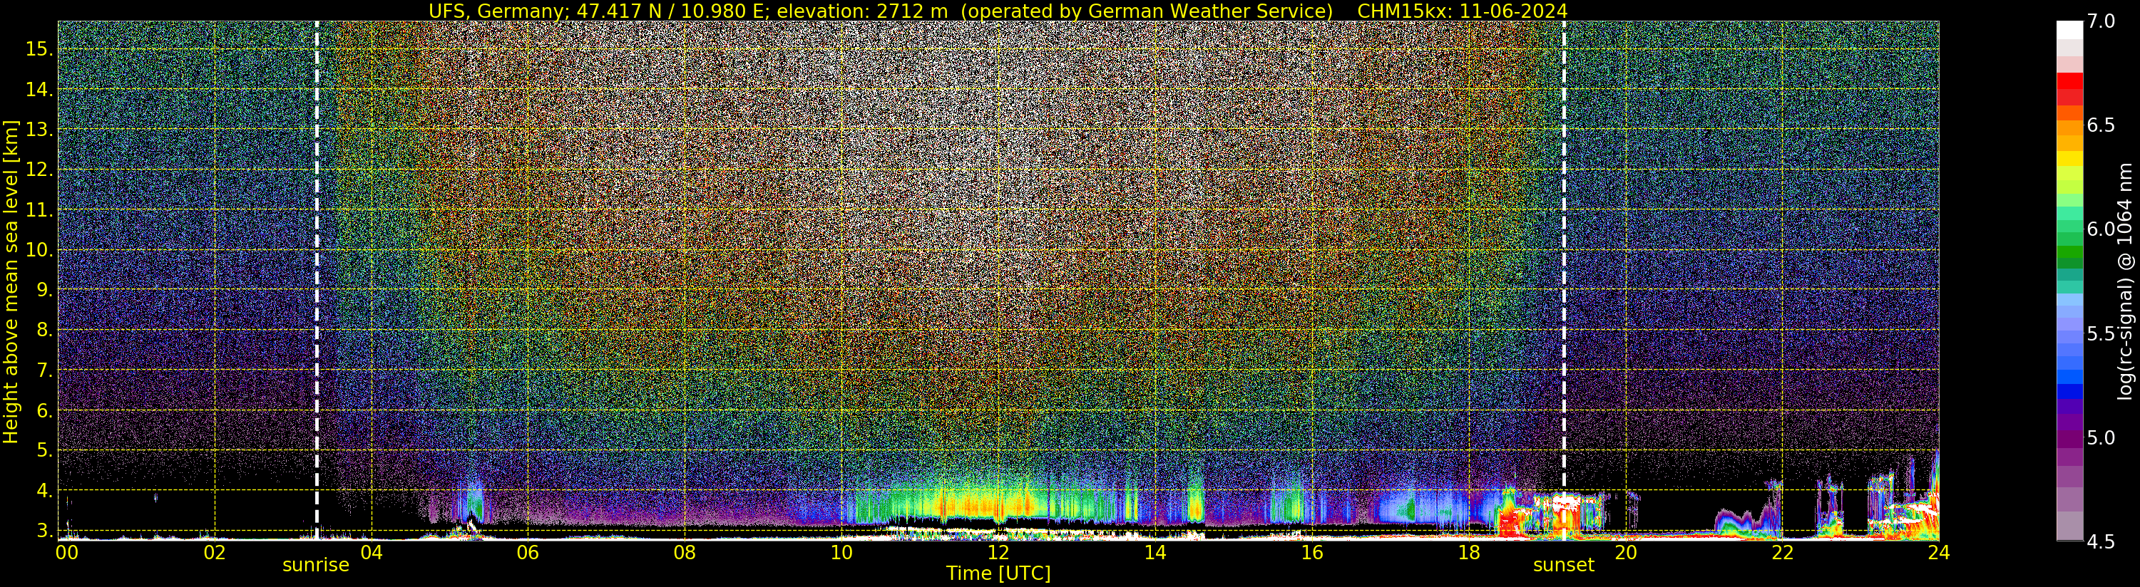This screenshot has height=587, width=2140.
Task: Click the x-axis tick label '12'
Action: pos(998,552)
